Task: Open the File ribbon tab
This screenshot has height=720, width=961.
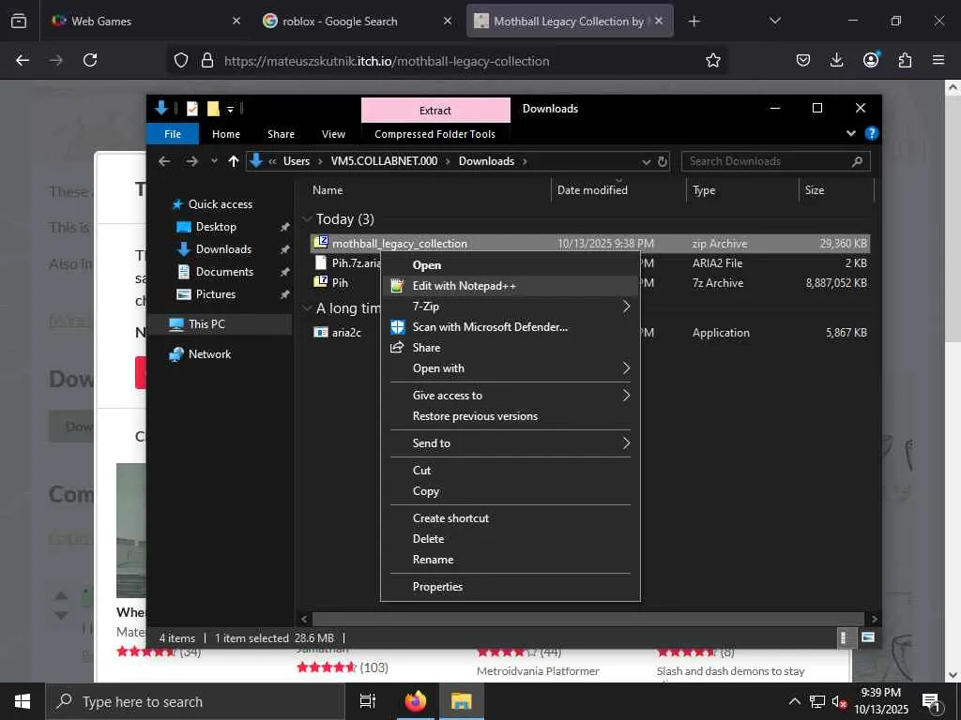Action: pyautogui.click(x=173, y=133)
